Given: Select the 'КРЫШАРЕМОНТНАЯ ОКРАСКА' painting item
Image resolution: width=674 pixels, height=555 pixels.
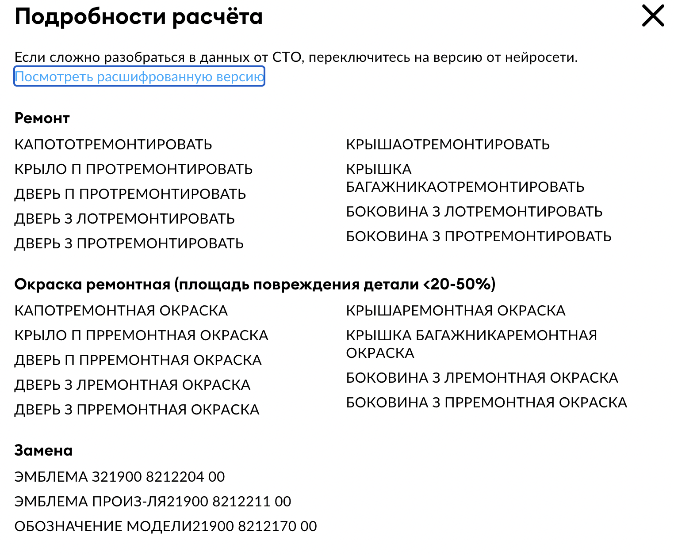Looking at the screenshot, I should 456,311.
